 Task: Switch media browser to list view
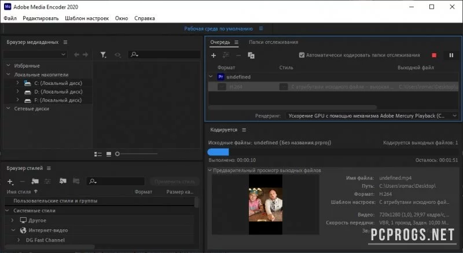point(98,154)
